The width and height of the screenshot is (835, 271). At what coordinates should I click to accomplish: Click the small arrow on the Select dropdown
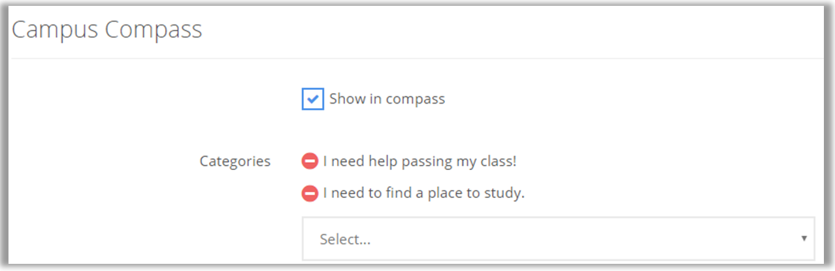click(804, 238)
